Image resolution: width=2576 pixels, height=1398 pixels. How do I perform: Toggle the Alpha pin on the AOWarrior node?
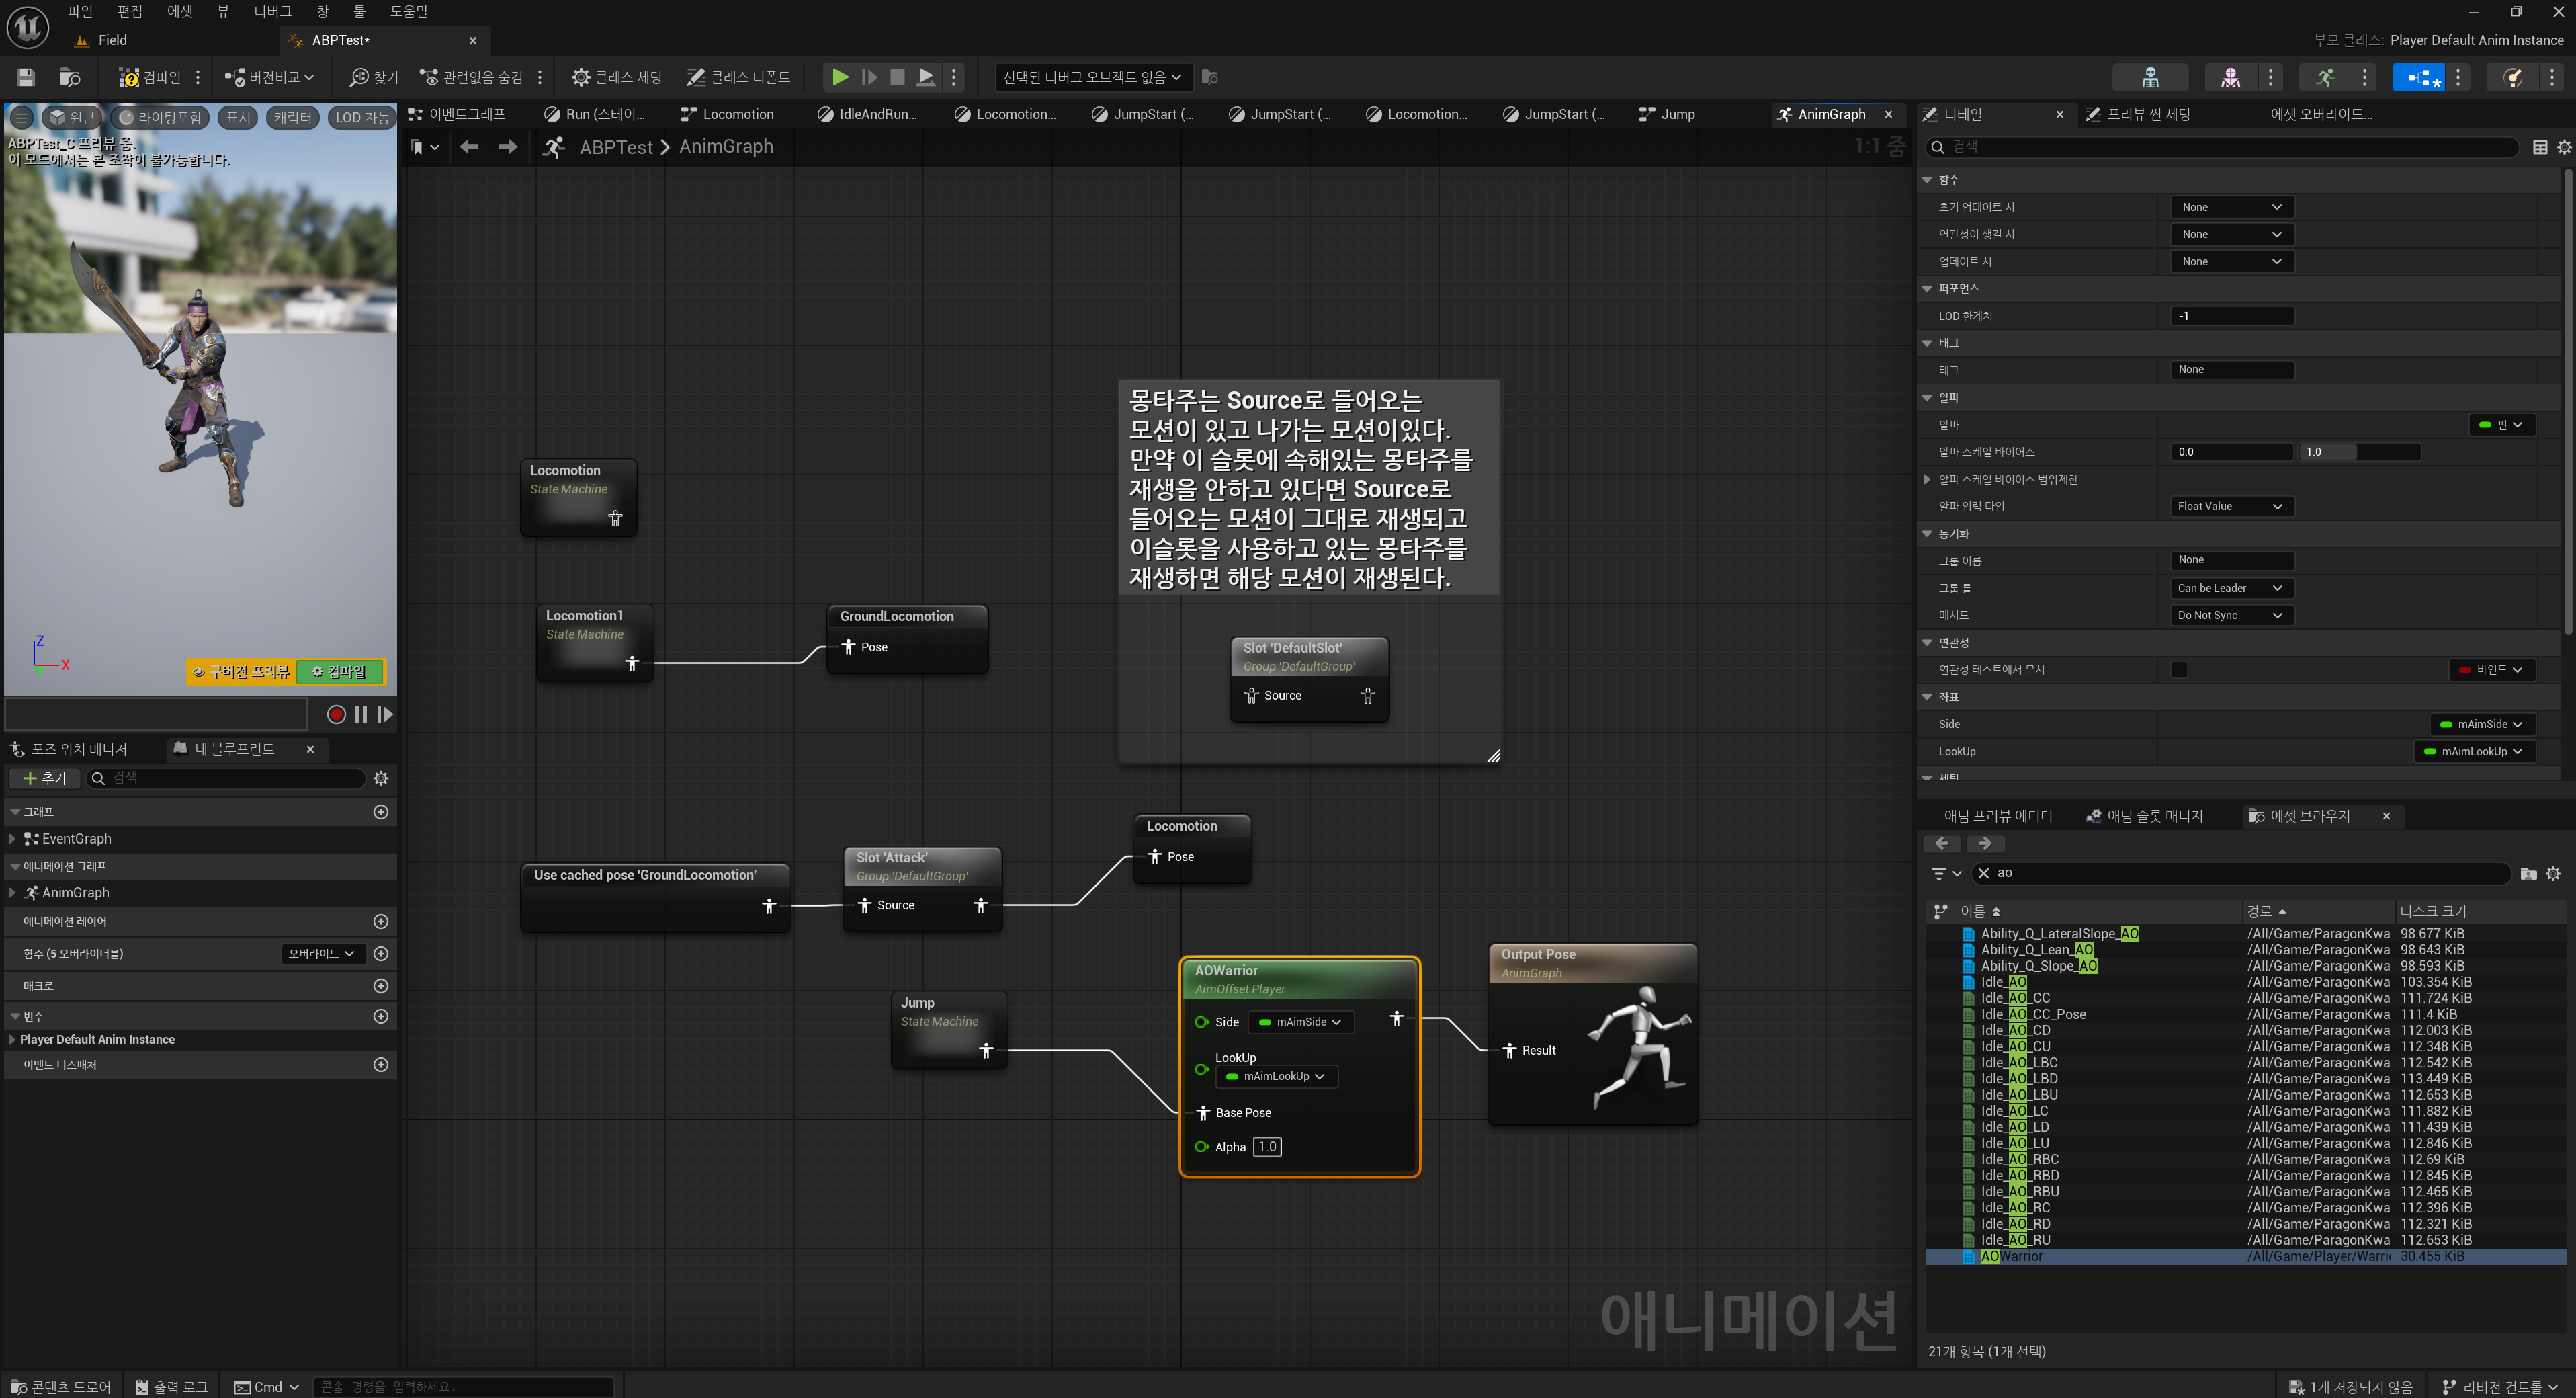(x=1201, y=1147)
